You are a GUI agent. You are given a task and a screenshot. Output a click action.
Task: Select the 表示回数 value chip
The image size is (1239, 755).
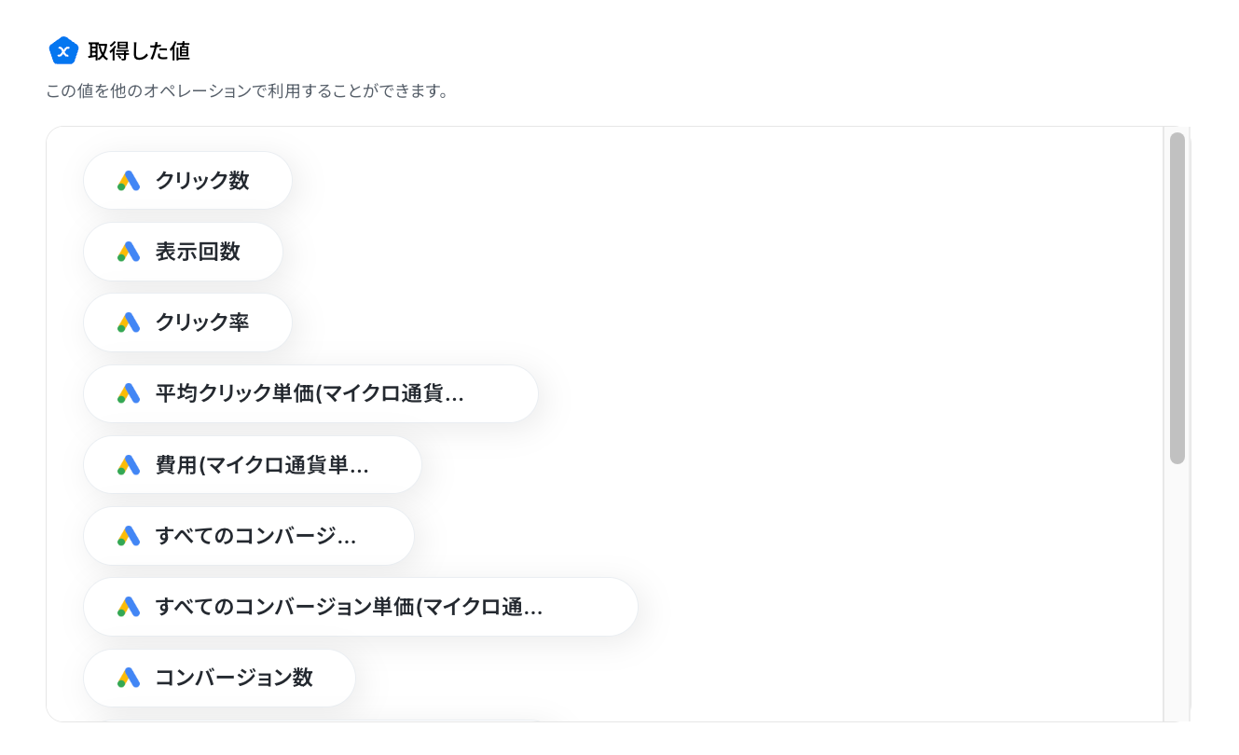pyautogui.click(x=183, y=252)
